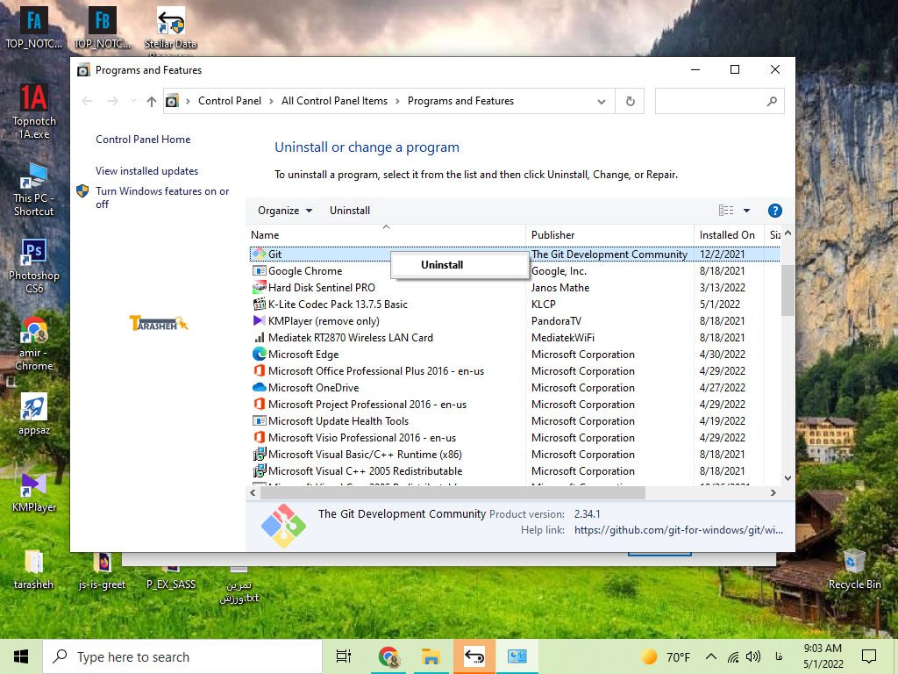Screen dimensions: 898x674
Task: Click Visual C++ 2005 Redistributable icon
Action: (260, 470)
